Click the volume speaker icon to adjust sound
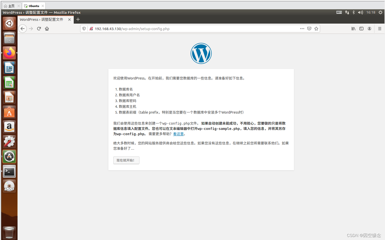385x240 pixels. coord(360,12)
